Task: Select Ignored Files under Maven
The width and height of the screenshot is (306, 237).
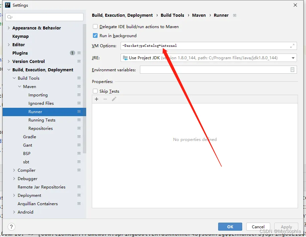Action: tap(41, 103)
